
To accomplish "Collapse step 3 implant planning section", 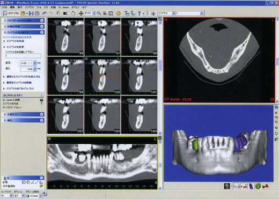I will click(23, 32).
